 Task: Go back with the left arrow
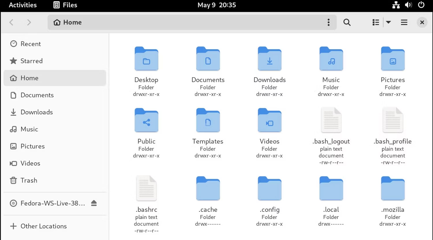pos(11,22)
